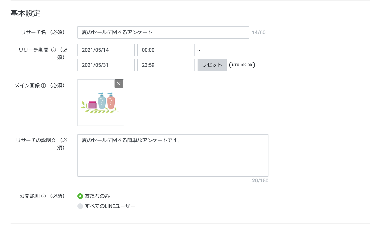Click the help icon next to リサーチ期間

coord(54,50)
